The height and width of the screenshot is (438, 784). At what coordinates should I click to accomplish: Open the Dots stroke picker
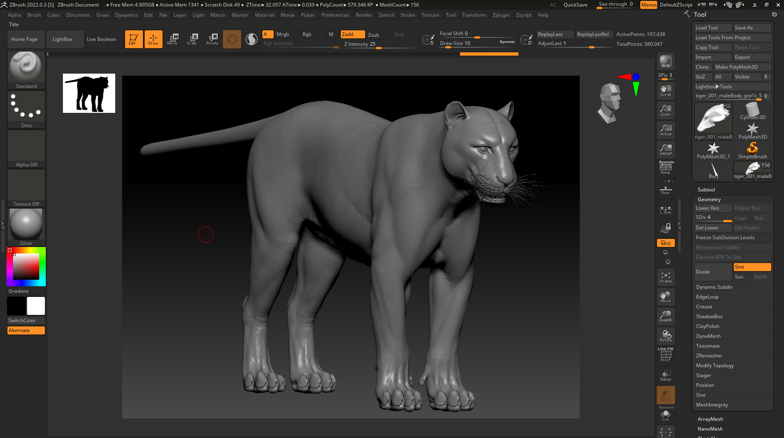pos(26,109)
